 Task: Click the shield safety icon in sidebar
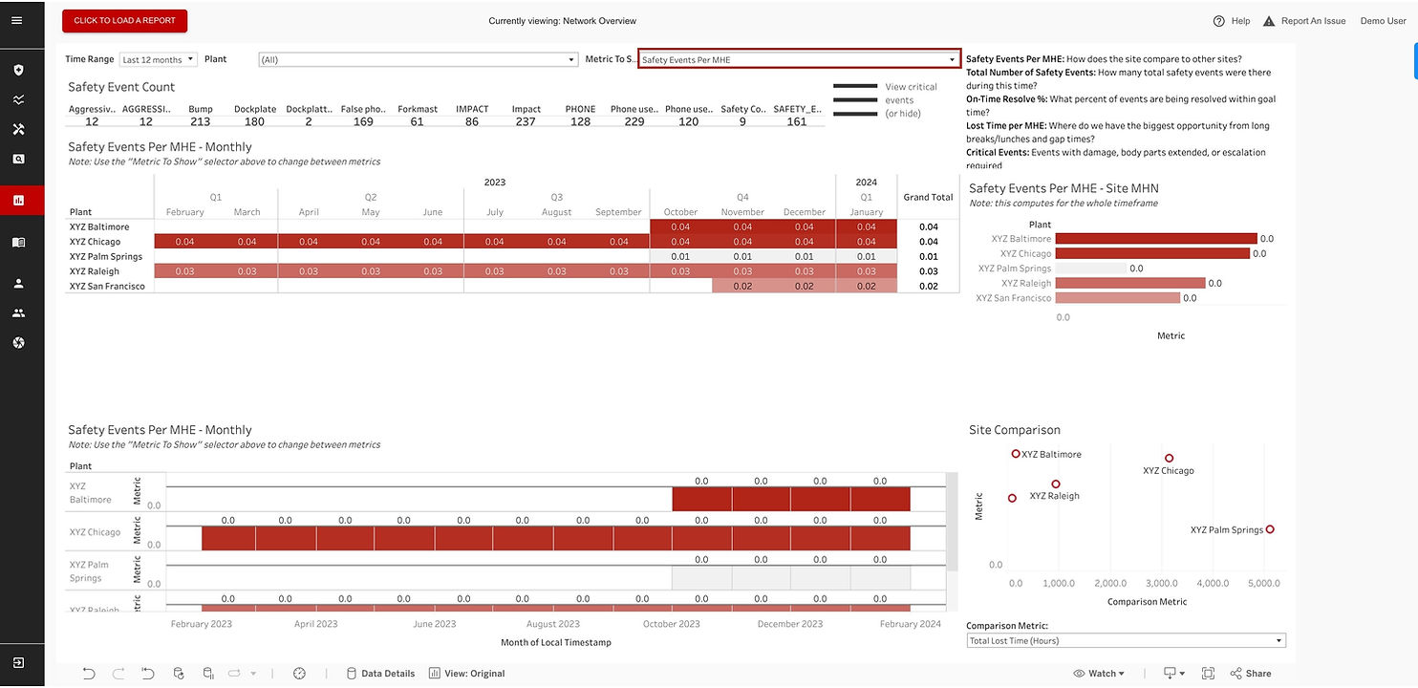tap(18, 70)
